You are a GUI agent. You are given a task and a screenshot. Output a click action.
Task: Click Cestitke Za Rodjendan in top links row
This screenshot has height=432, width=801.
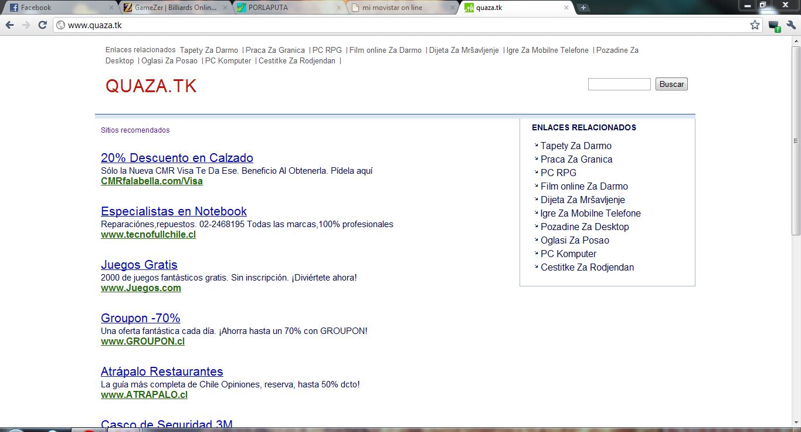297,61
